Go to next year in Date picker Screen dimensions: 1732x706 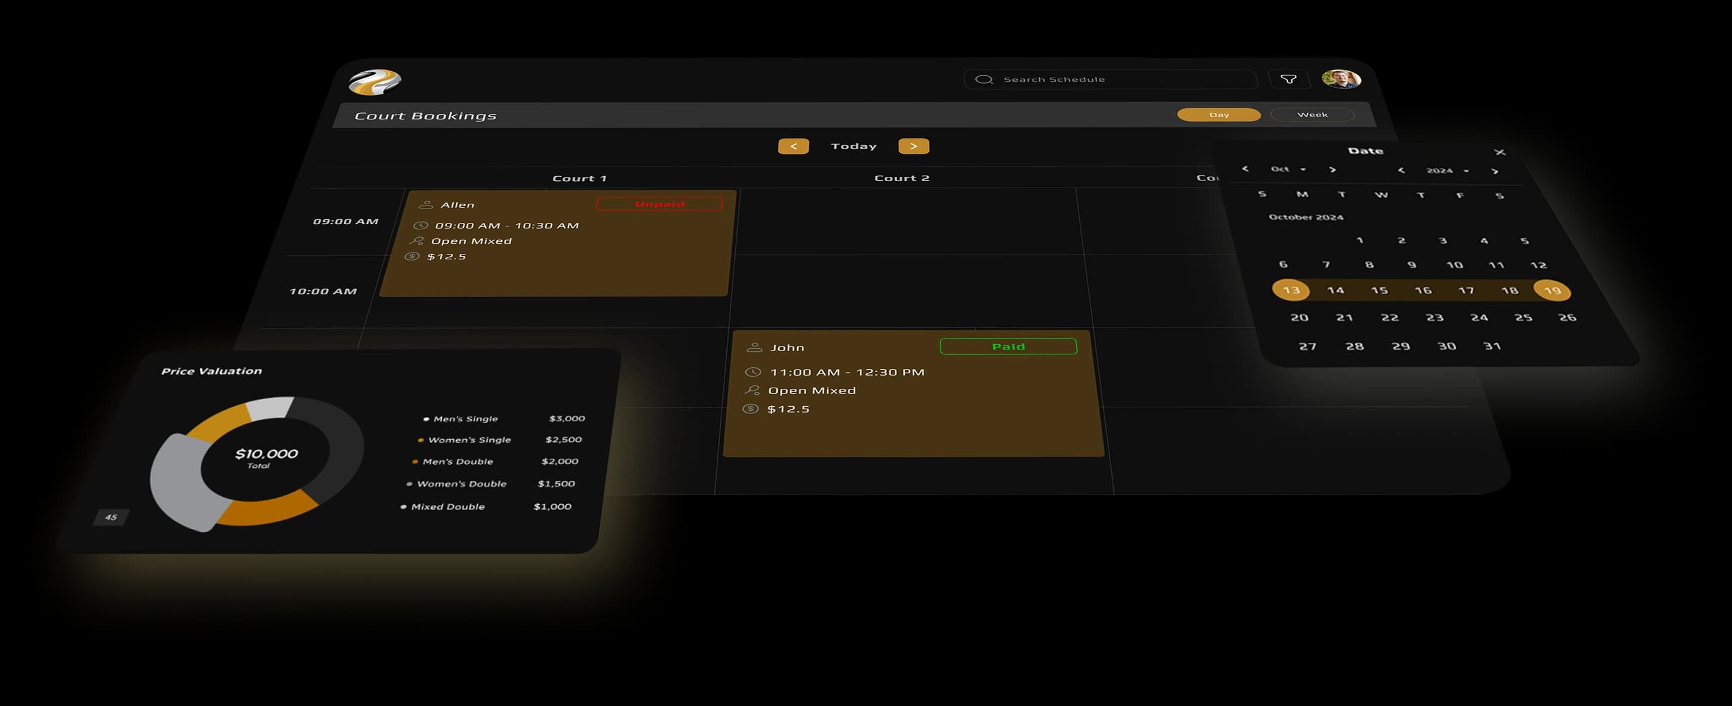tap(1494, 171)
